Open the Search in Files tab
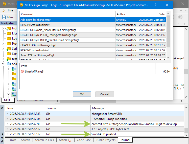The width and height of the screenshot is (189, 144). (44, 140)
